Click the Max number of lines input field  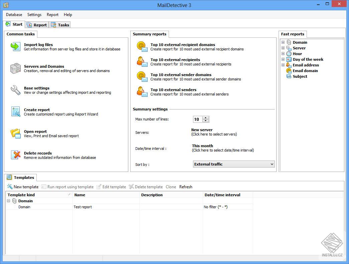[198, 119]
